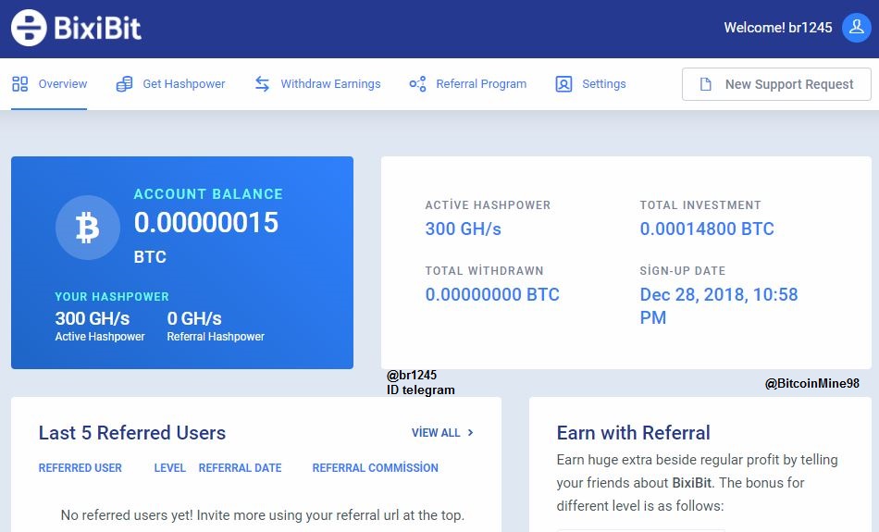Click the LEVEL column header
This screenshot has height=532, width=879.
pos(170,467)
